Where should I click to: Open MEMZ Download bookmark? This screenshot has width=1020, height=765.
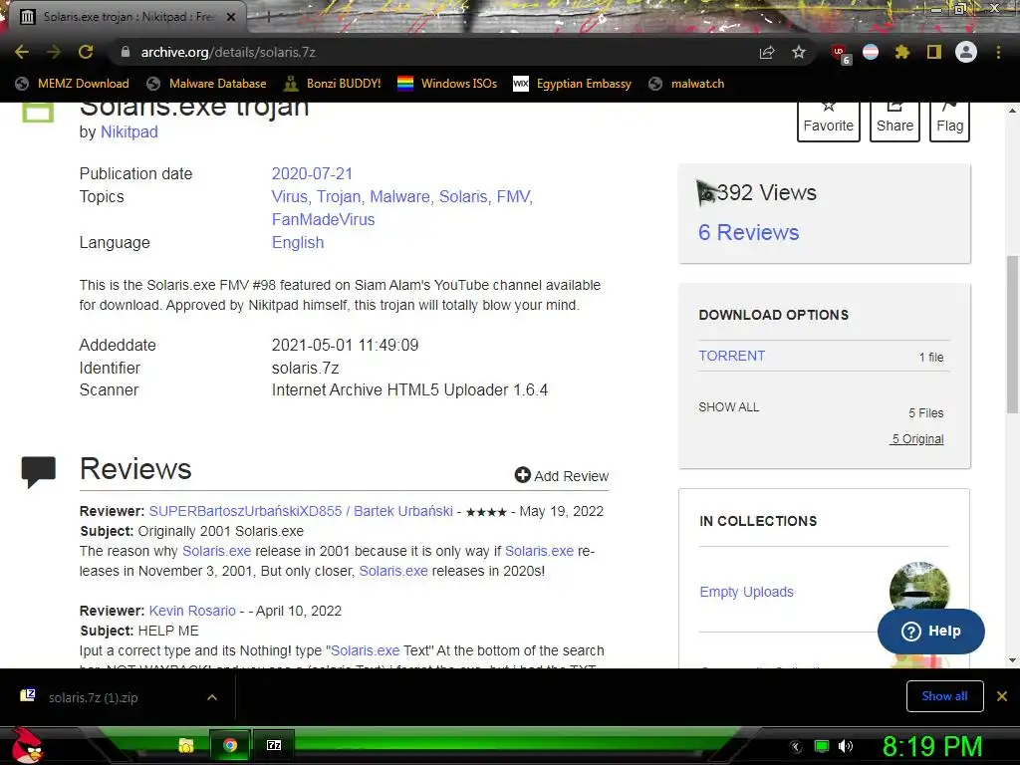(72, 84)
